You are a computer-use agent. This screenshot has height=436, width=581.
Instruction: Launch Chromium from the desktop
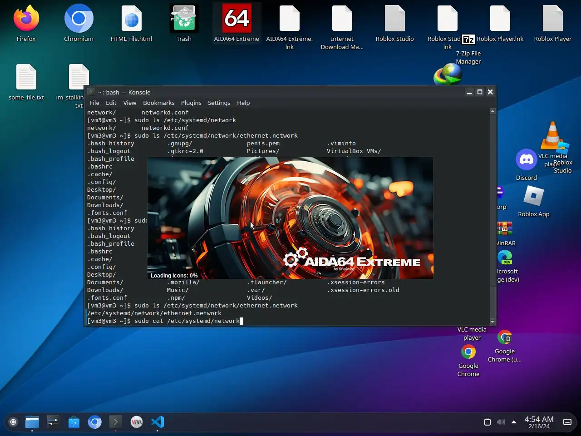pos(79,18)
